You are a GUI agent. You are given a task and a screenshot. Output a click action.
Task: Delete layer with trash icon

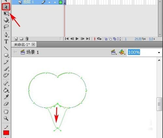coord(27,39)
